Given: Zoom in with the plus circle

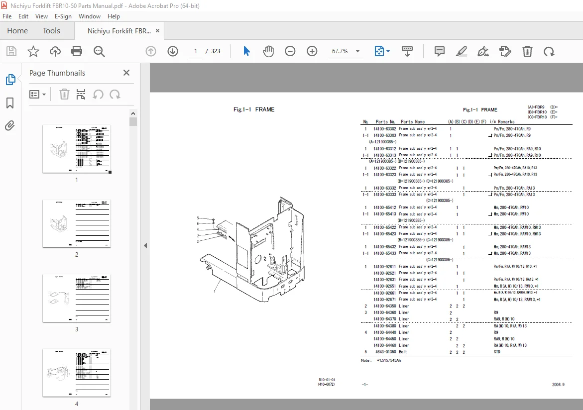Looking at the screenshot, I should tap(312, 51).
